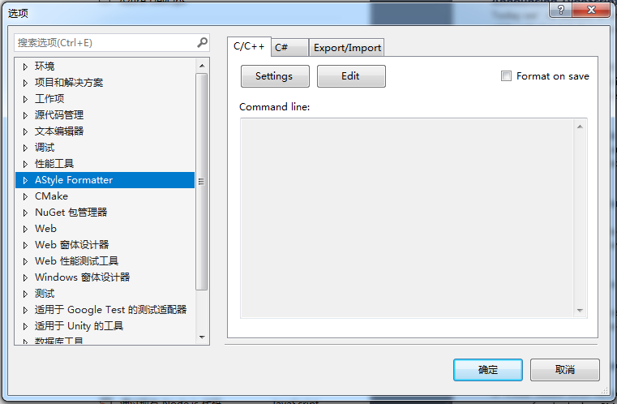Open the Export/Import tab
This screenshot has height=404, width=617.
click(x=347, y=48)
